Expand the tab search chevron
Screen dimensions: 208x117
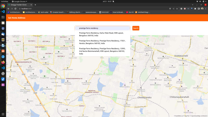[193, 5]
